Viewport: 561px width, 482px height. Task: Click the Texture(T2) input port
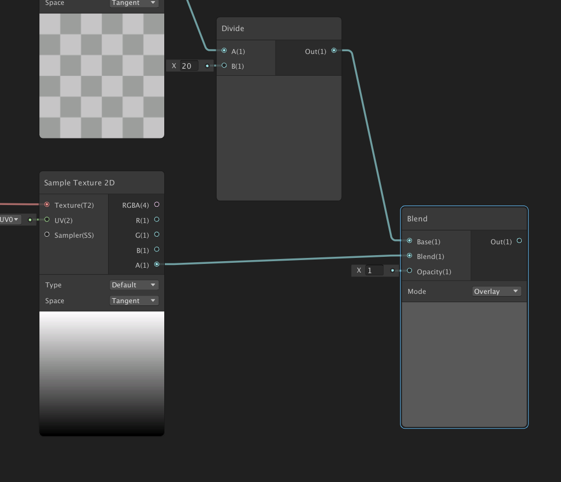click(47, 204)
